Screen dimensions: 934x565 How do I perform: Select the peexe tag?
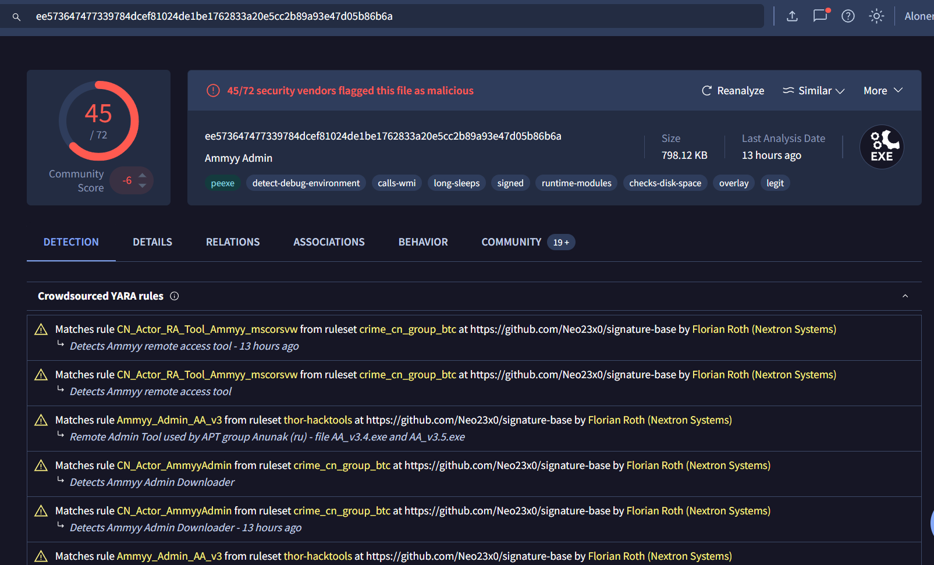222,183
